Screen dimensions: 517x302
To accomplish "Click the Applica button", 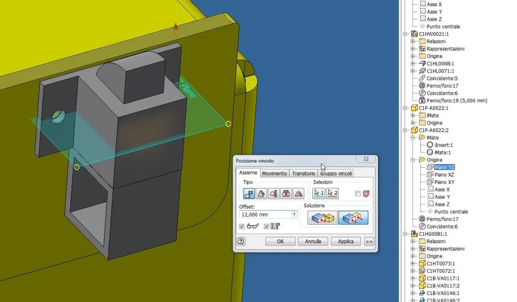I will click(x=346, y=241).
